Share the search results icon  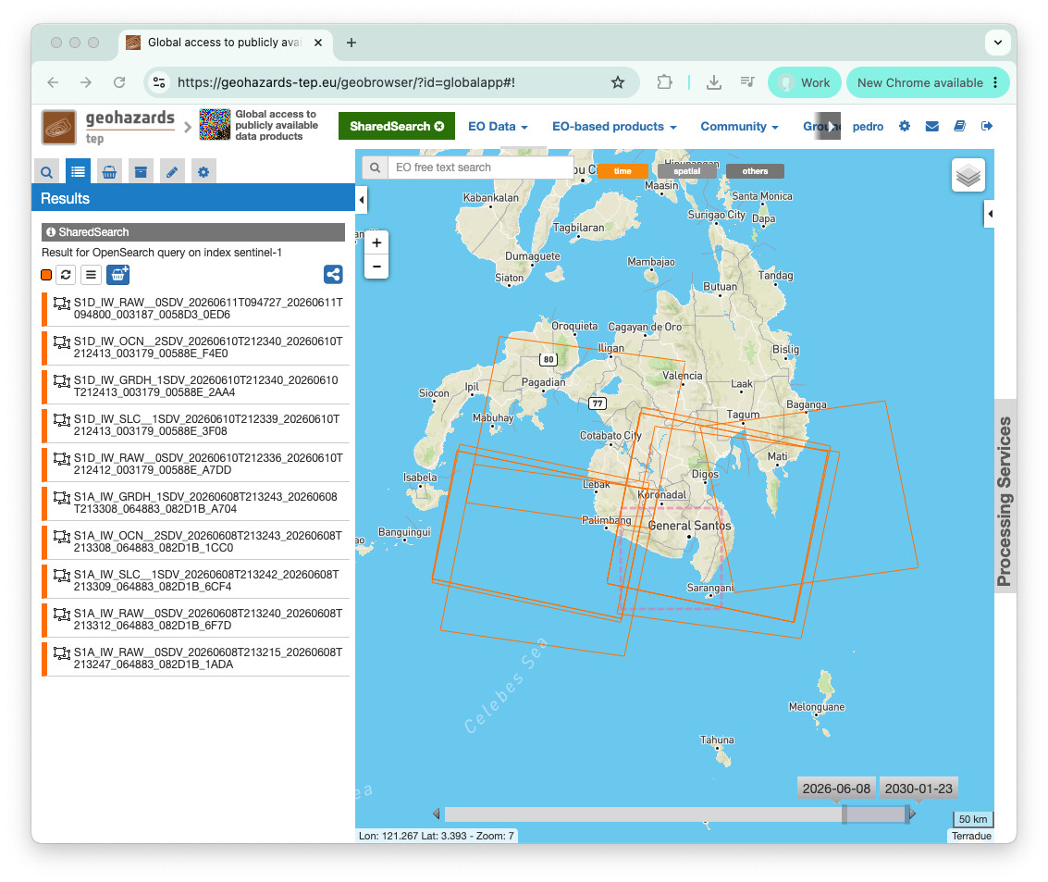tap(333, 274)
